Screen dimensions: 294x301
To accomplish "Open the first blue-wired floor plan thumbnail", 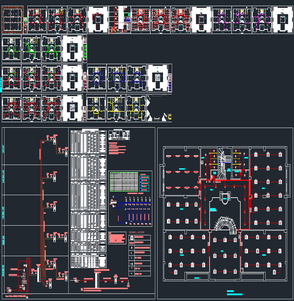I will coord(97,77).
